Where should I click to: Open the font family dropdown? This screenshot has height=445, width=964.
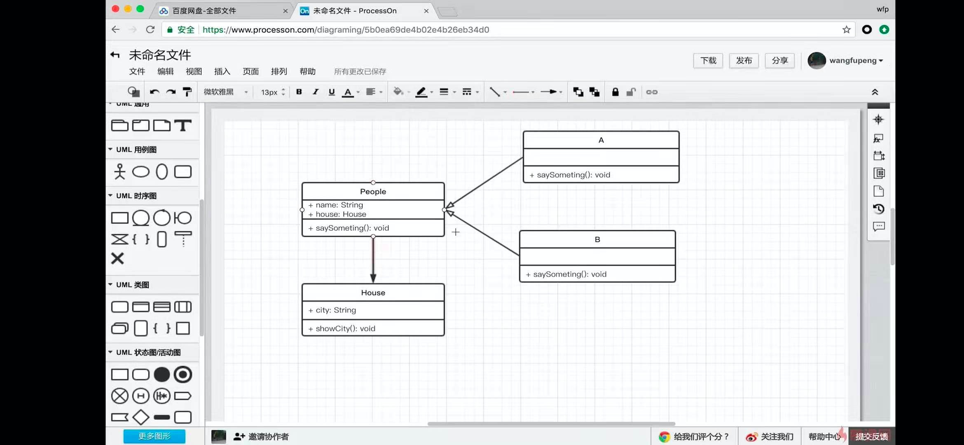coord(225,92)
